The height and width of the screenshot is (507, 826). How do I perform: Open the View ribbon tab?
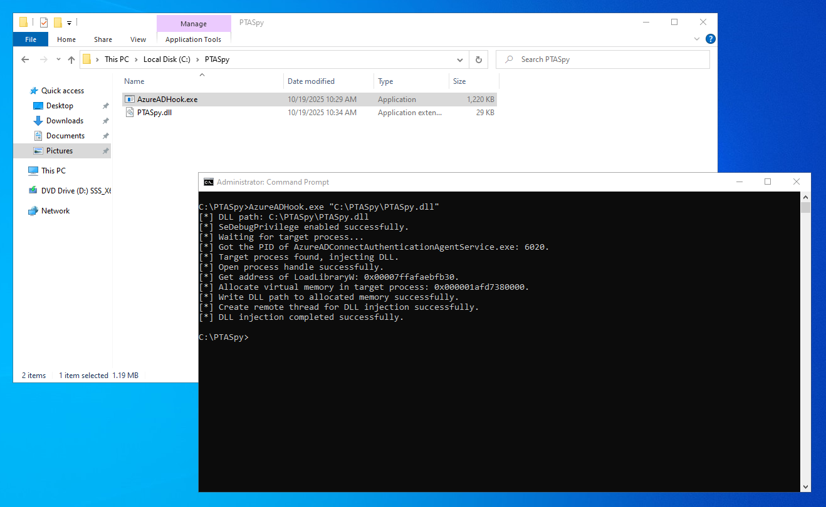tap(138, 39)
